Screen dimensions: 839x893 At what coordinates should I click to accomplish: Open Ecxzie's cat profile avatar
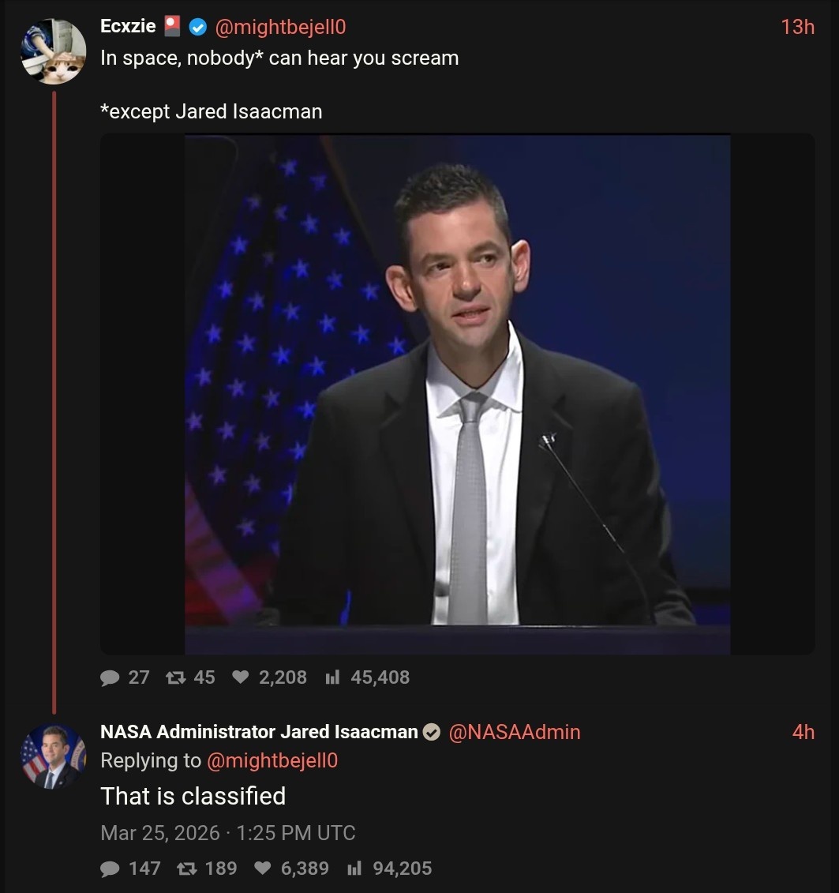[54, 51]
